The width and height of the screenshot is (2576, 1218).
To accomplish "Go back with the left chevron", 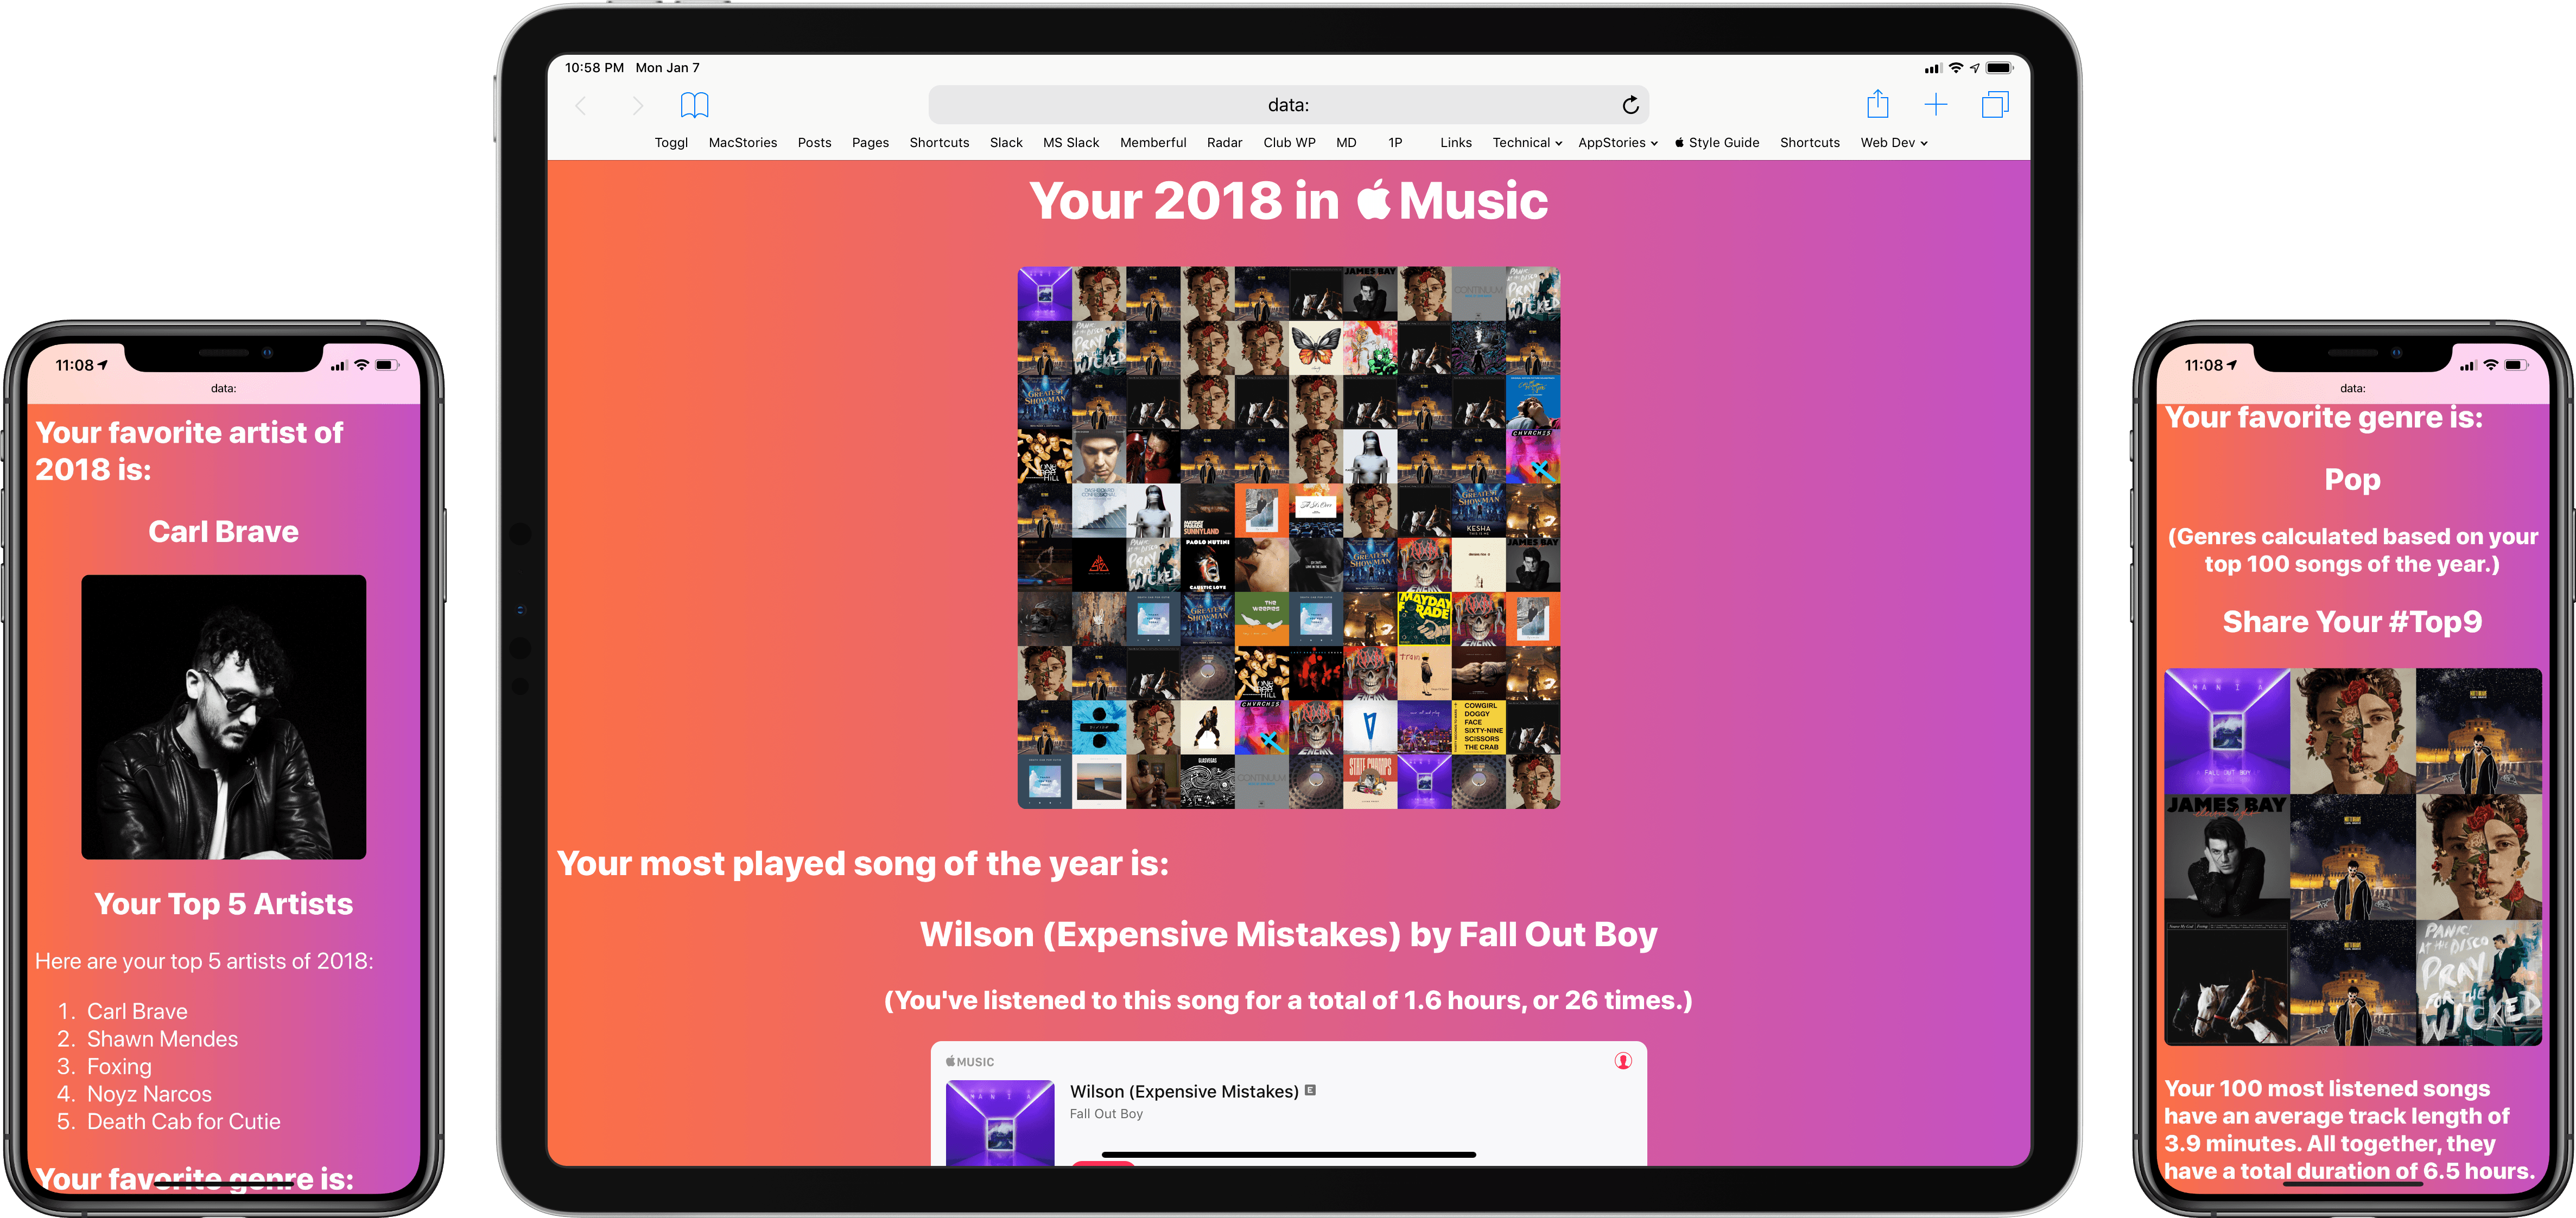I will [581, 105].
